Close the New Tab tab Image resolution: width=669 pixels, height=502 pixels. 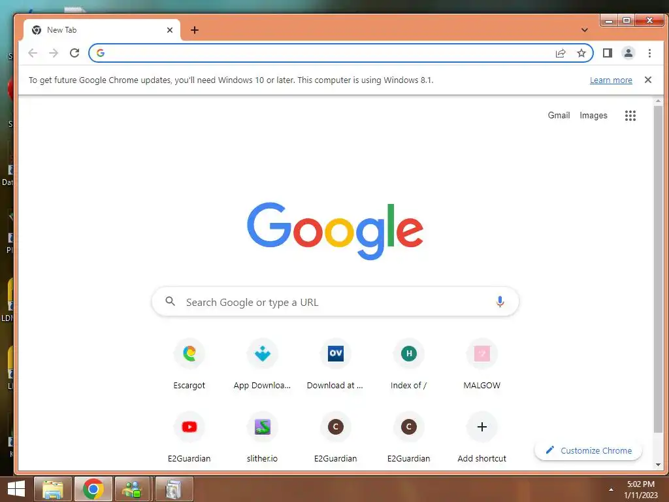(170, 30)
